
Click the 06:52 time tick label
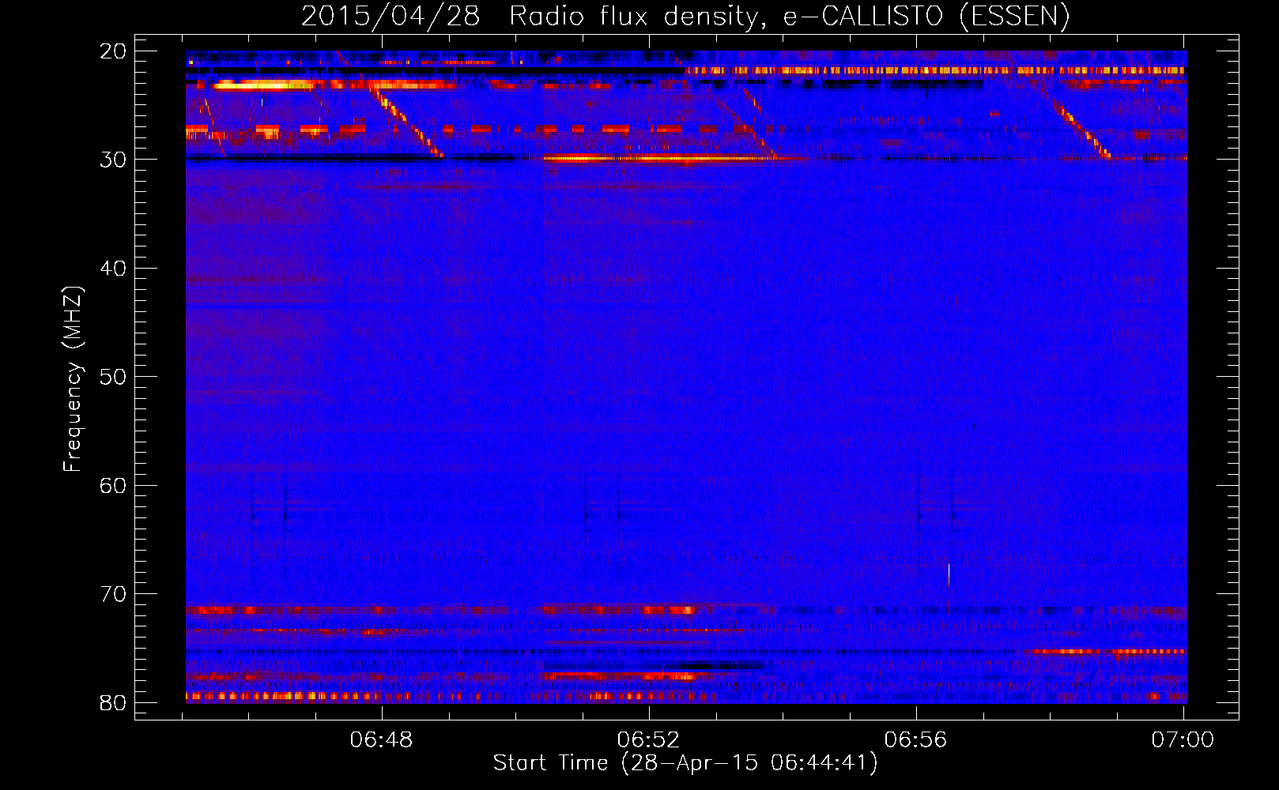point(648,739)
